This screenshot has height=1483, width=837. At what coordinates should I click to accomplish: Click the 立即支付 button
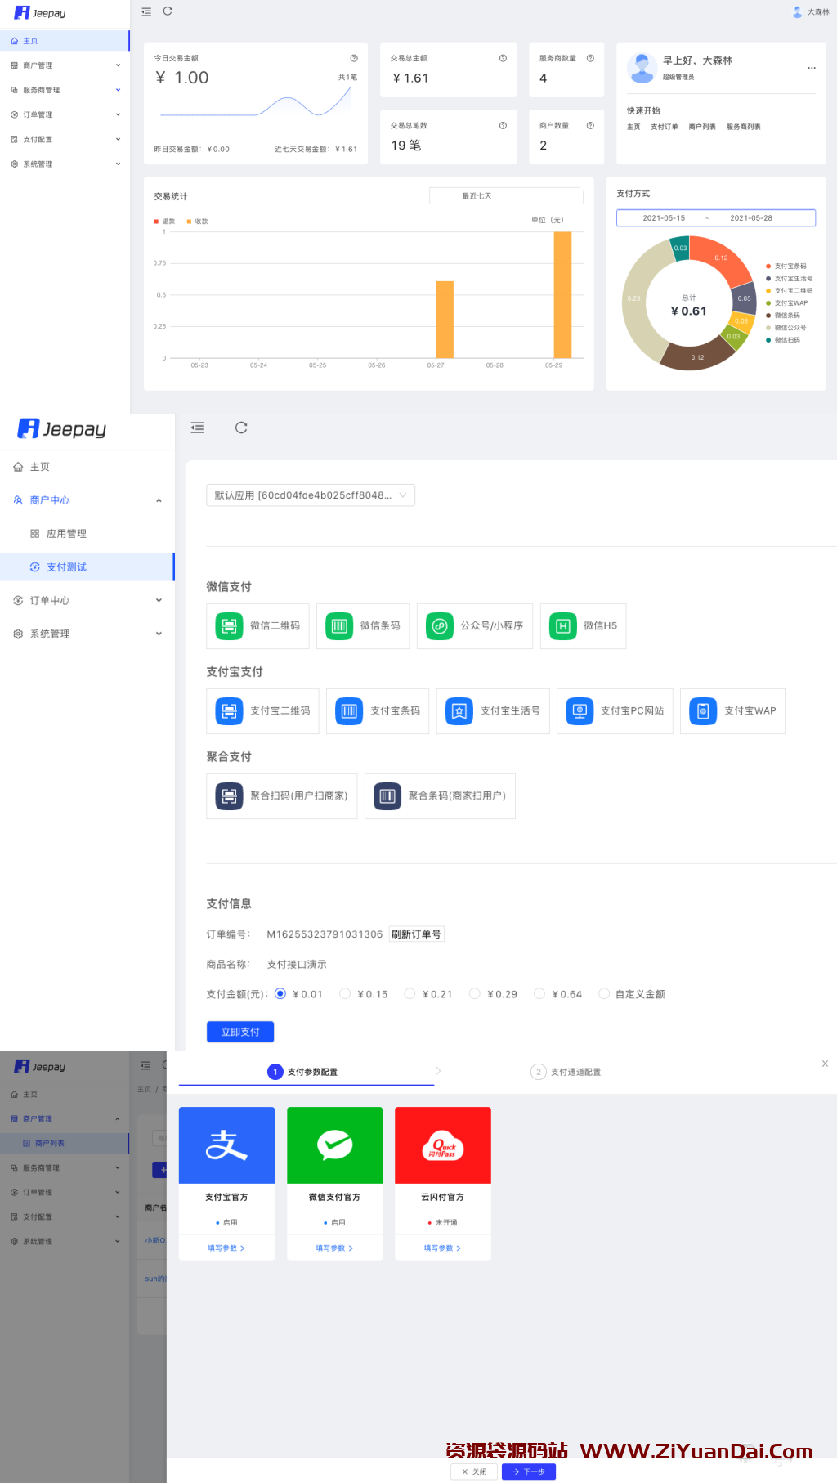tap(240, 1032)
